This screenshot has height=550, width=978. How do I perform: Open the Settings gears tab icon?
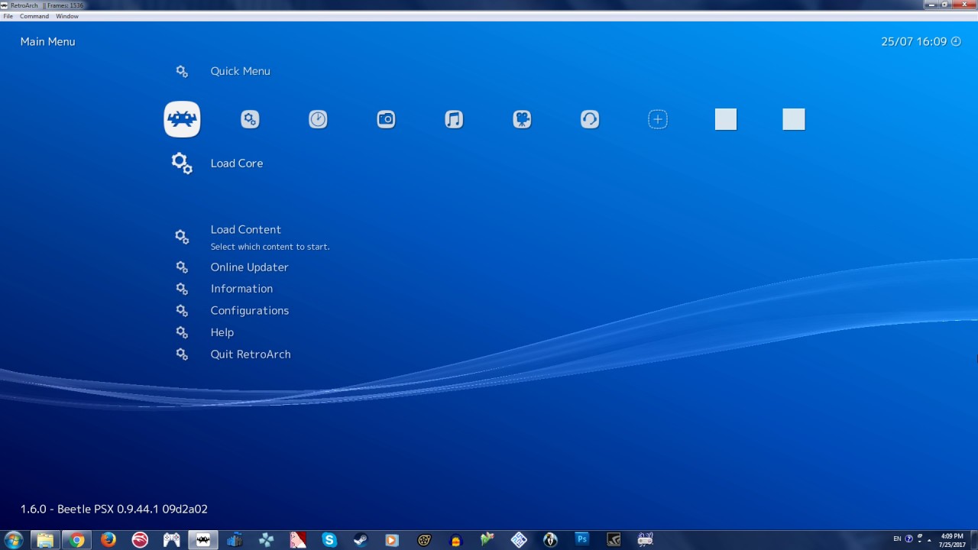pos(250,119)
